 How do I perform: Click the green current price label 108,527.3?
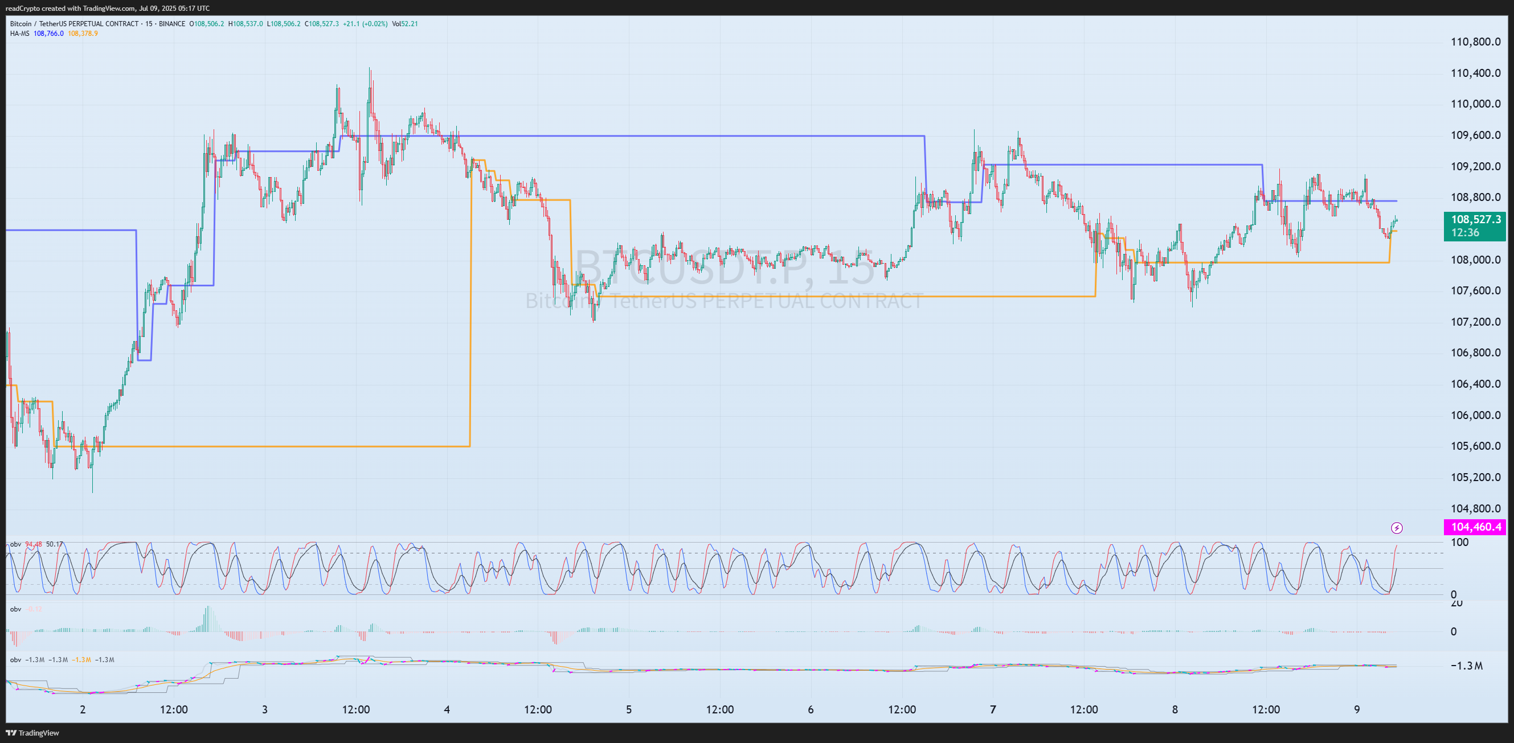tap(1475, 226)
